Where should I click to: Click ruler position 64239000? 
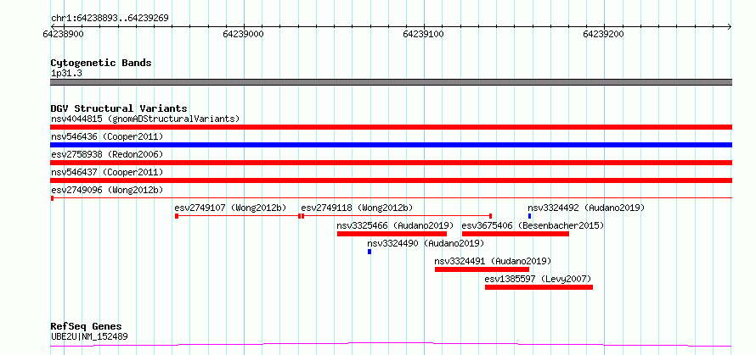point(244,34)
